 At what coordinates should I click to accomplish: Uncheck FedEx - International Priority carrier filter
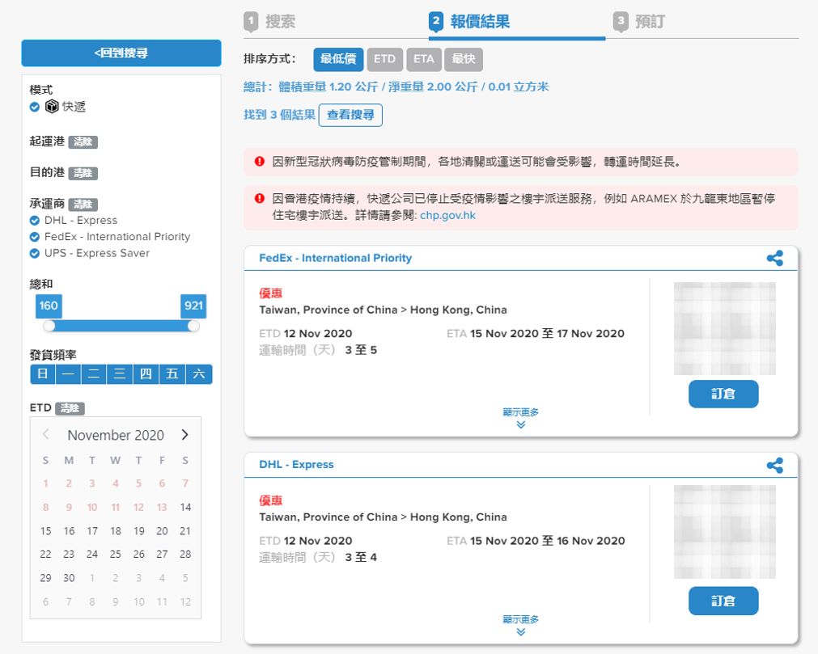point(35,237)
